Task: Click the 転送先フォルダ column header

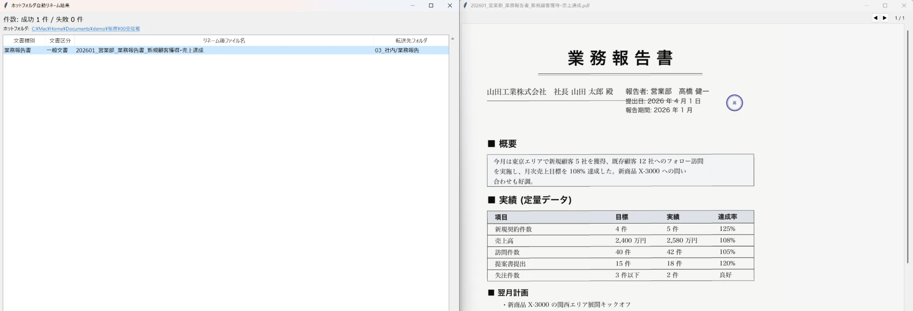Action: pos(411,41)
